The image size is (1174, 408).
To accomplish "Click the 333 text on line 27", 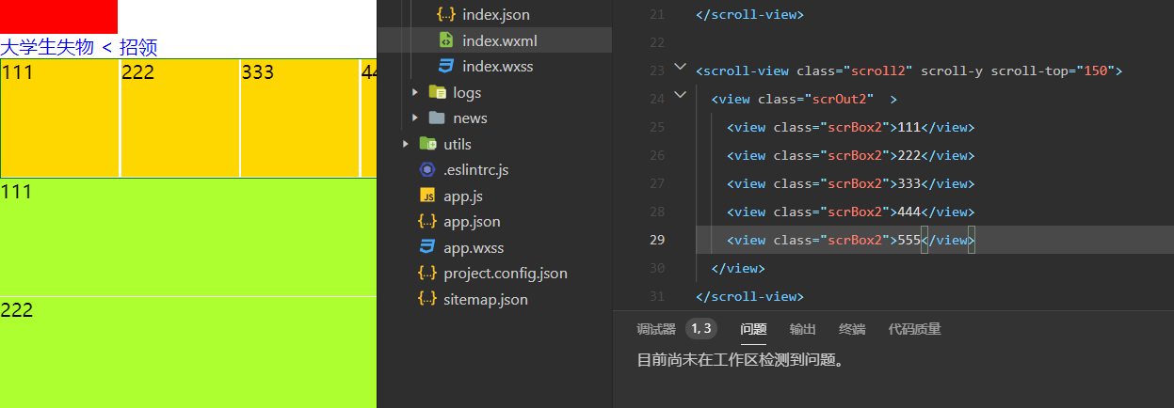I will click(909, 183).
